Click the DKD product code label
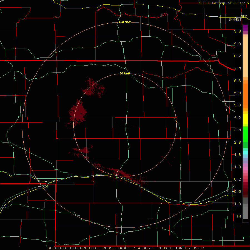This screenshot has width=250, height=250. pyautogui.click(x=244, y=16)
